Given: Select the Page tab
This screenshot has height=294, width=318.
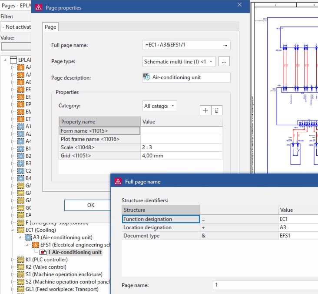Looking at the screenshot, I should point(50,27).
